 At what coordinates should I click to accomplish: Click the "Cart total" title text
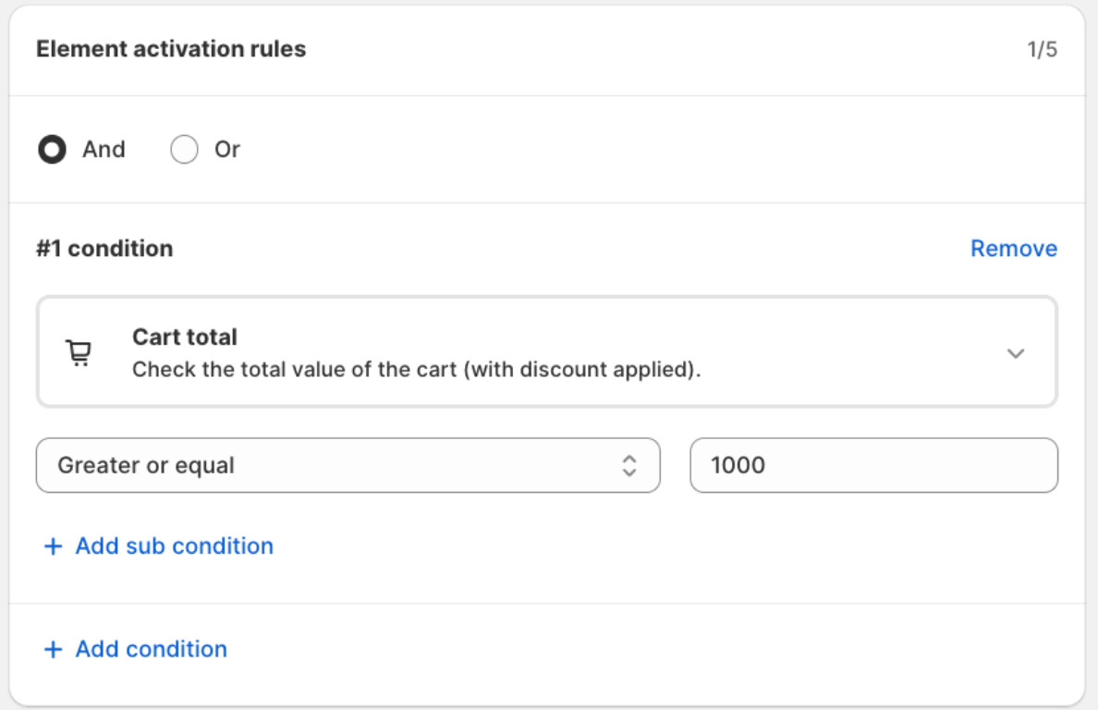(x=185, y=337)
